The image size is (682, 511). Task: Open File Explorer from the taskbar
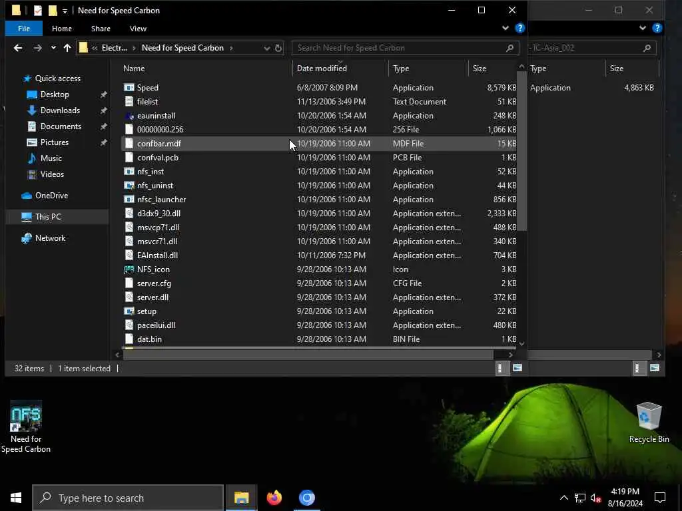[x=241, y=498]
